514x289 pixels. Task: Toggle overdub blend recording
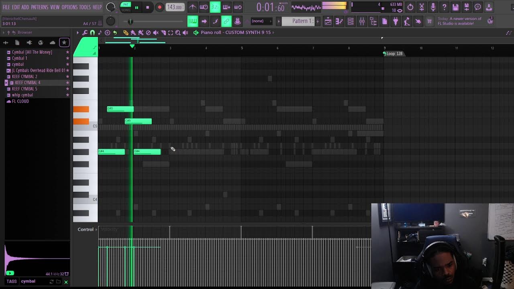[226, 7]
